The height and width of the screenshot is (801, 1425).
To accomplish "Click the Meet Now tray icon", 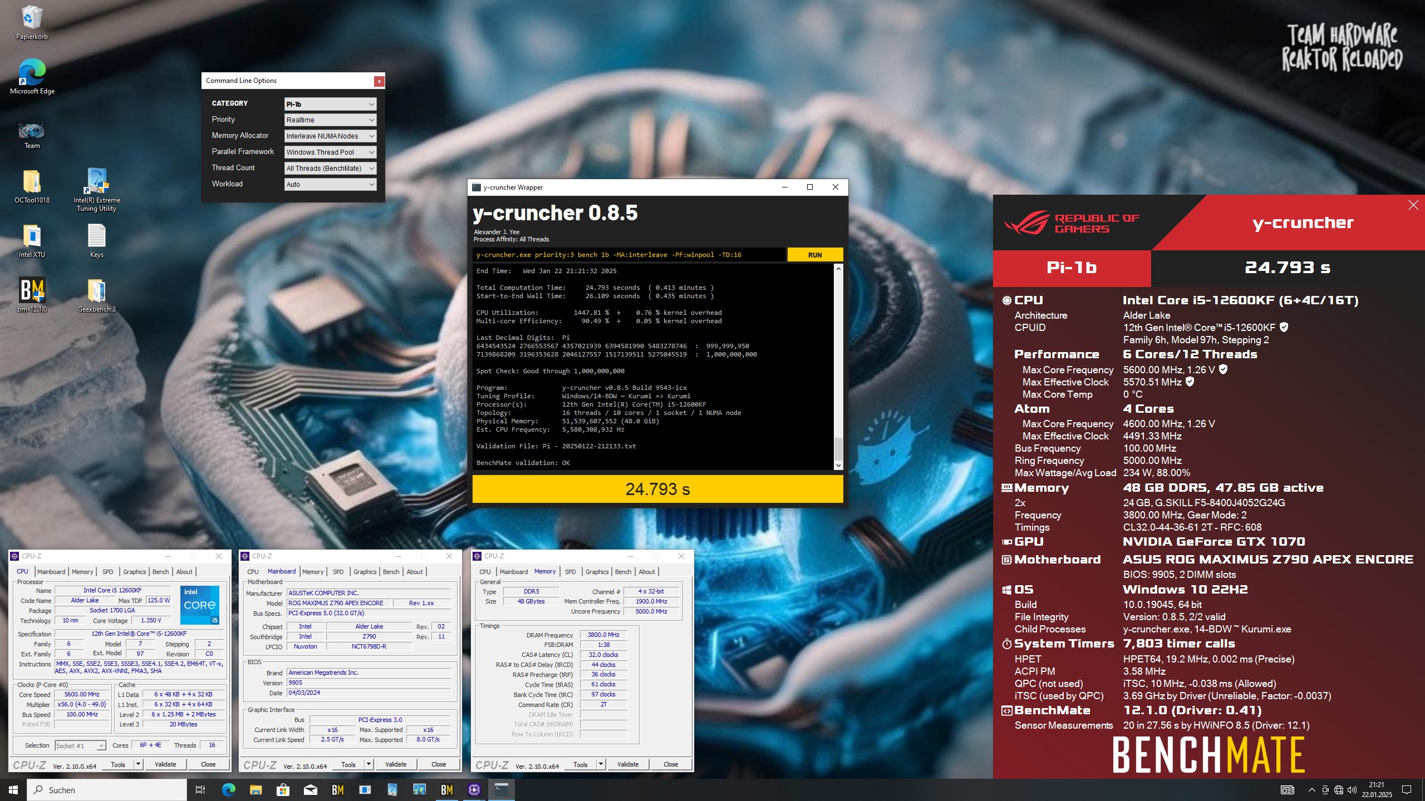I will tap(1325, 790).
